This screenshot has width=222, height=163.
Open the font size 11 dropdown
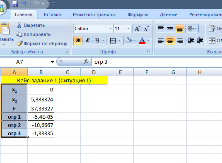pyautogui.click(x=128, y=29)
